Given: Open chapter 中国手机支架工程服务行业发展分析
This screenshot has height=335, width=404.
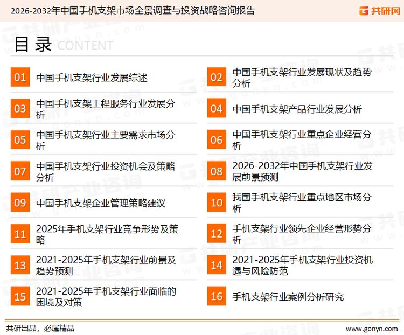Looking at the screenshot, I should pyautogui.click(x=106, y=109).
